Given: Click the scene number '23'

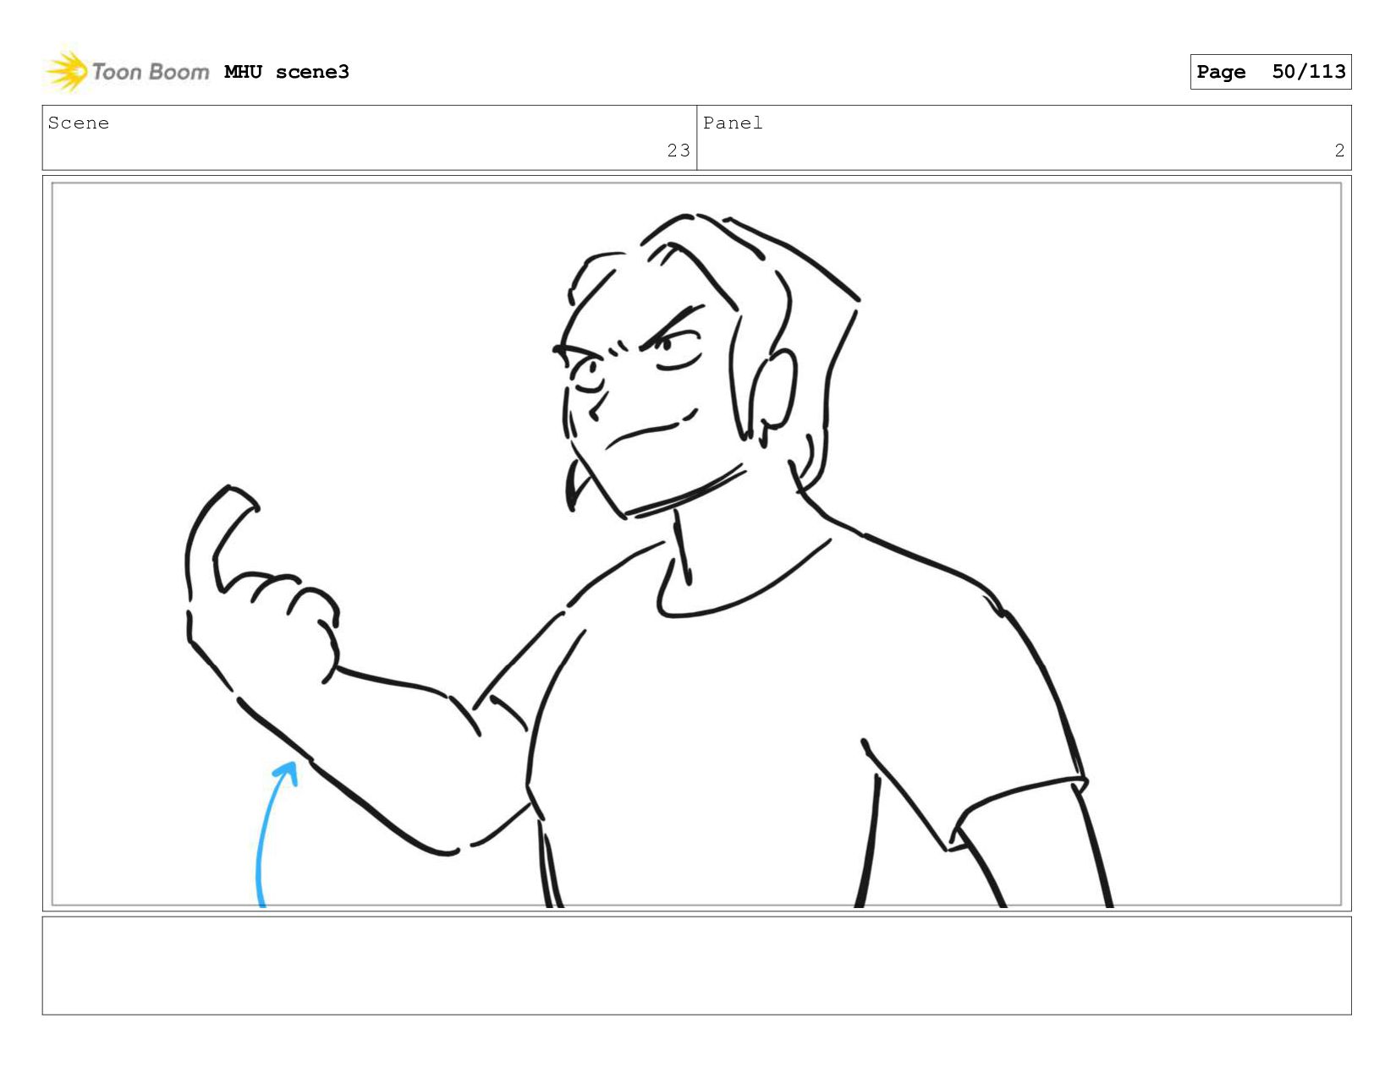Looking at the screenshot, I should pos(679,150).
